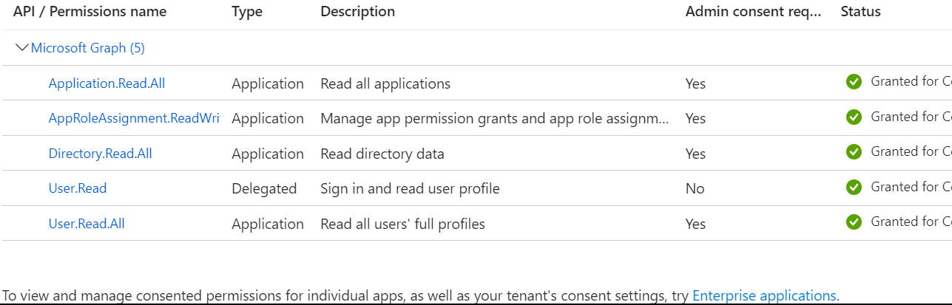Go to Enterprise applications link

coord(764,296)
